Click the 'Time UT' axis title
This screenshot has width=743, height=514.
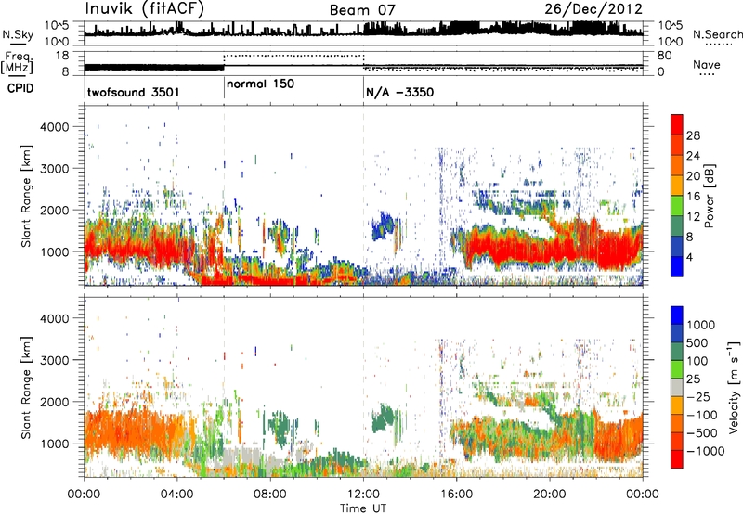point(363,508)
